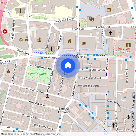Click the ship wheel icon on St Paul's Street
This screenshot has height=136, width=136.
click(x=47, y=96)
